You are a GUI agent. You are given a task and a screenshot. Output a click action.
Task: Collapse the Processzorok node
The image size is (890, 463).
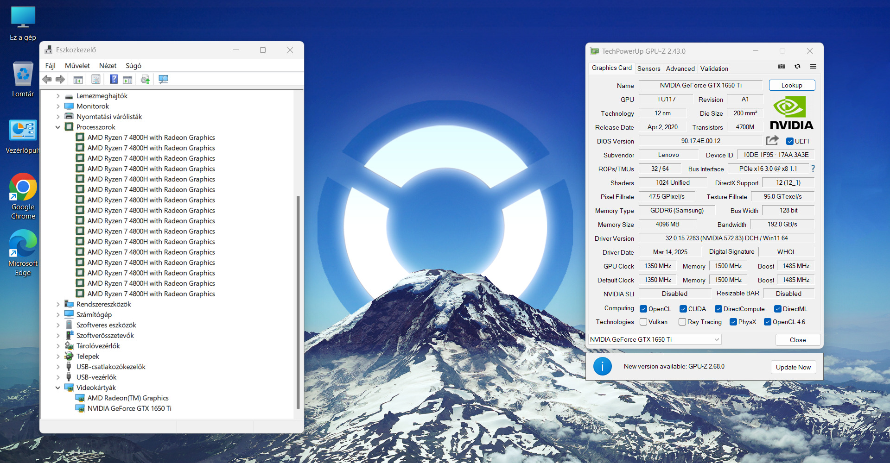pos(58,127)
